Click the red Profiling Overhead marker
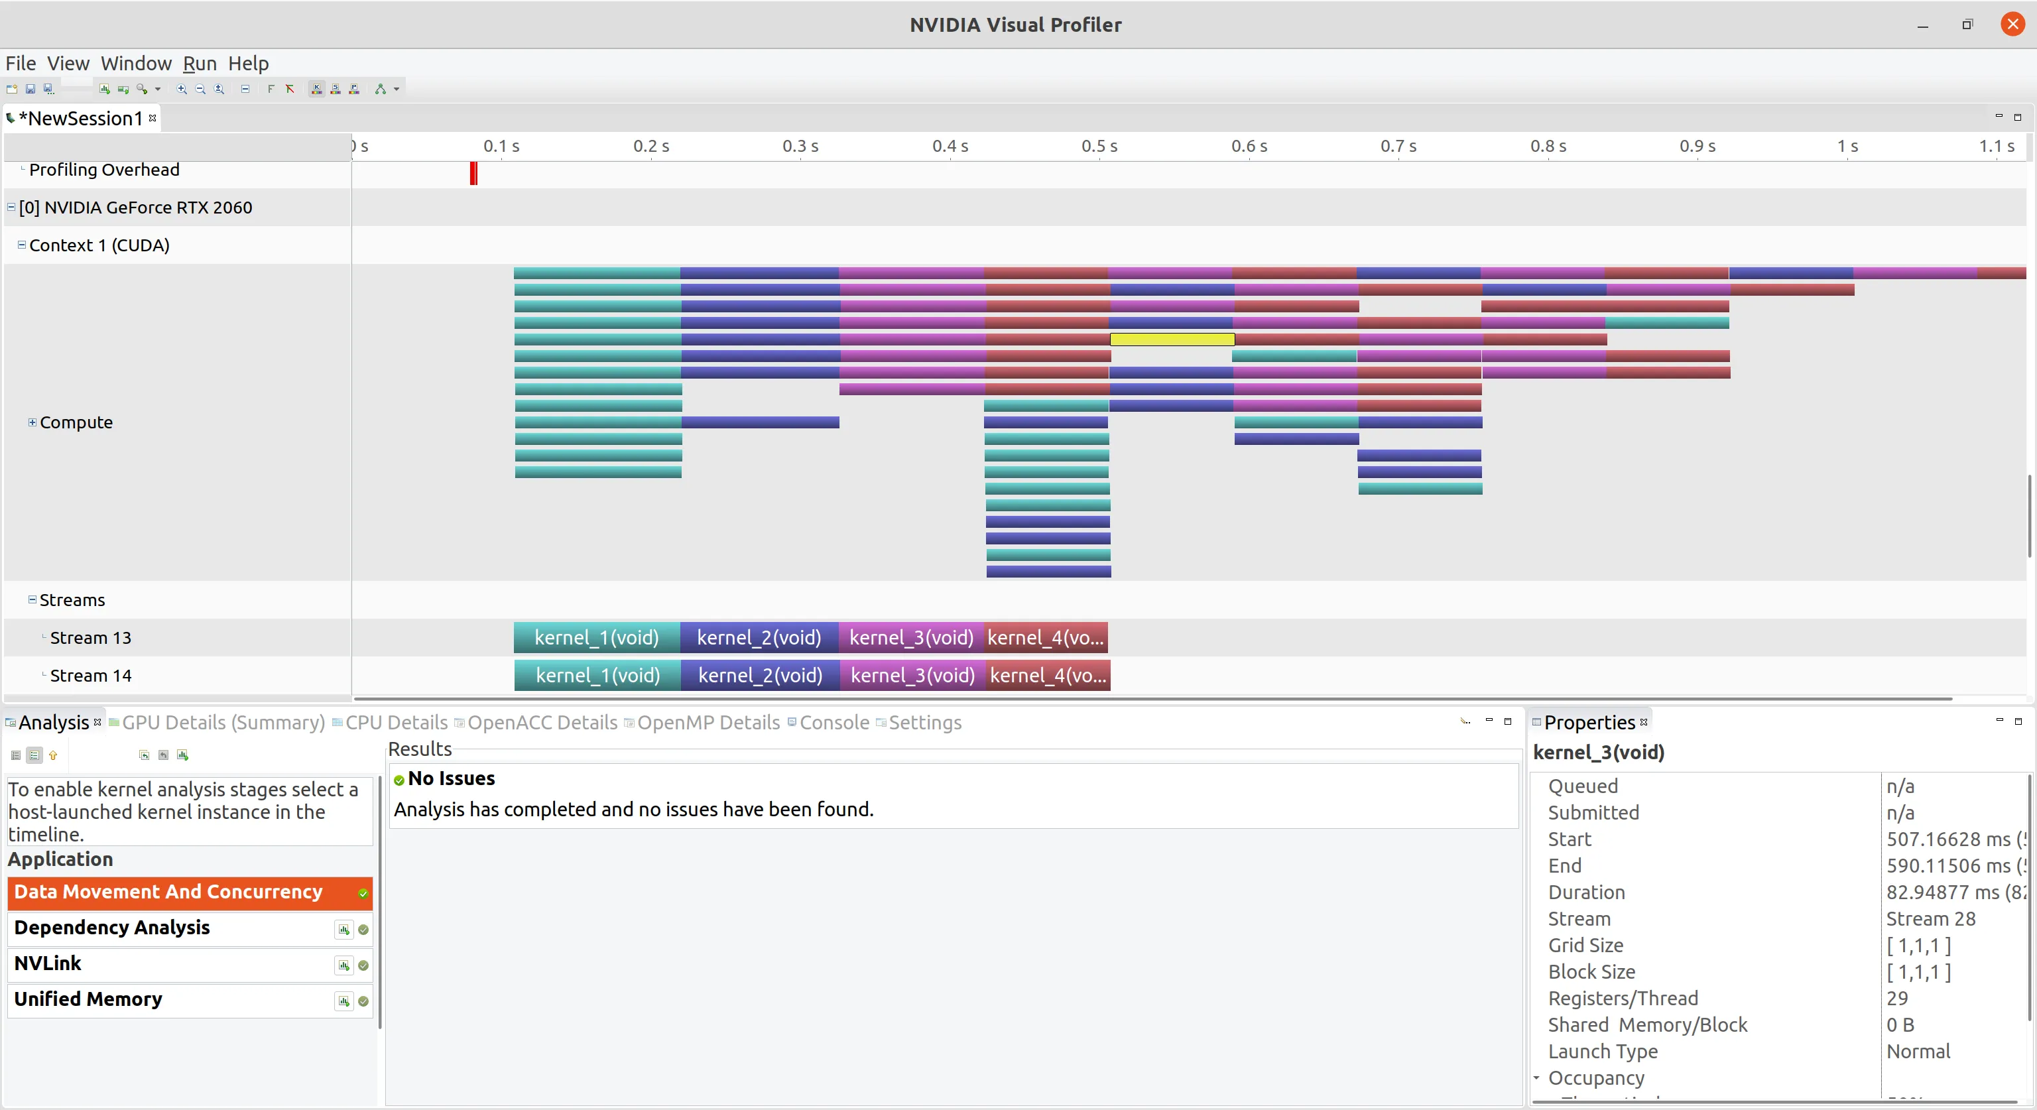Screen dimensions: 2037x1110 (x=473, y=173)
